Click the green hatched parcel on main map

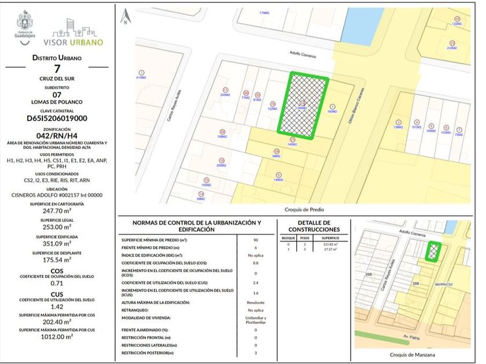(303, 105)
